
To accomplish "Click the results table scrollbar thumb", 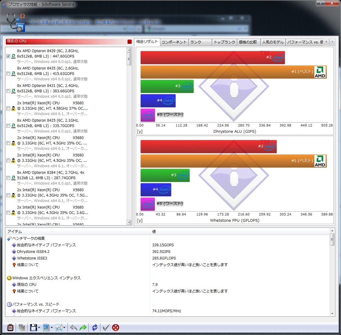I will (332, 240).
